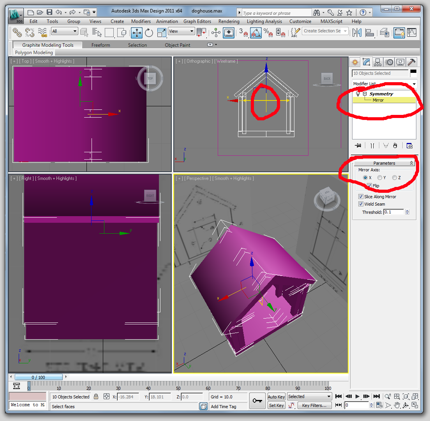Image resolution: width=430 pixels, height=421 pixels.
Task: Click the object color swatch
Action: click(x=413, y=73)
